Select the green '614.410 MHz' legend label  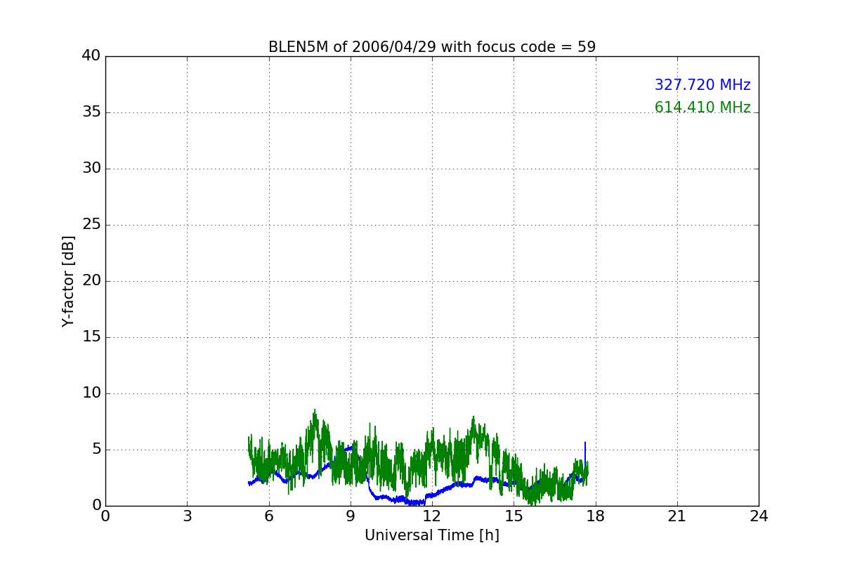point(702,107)
